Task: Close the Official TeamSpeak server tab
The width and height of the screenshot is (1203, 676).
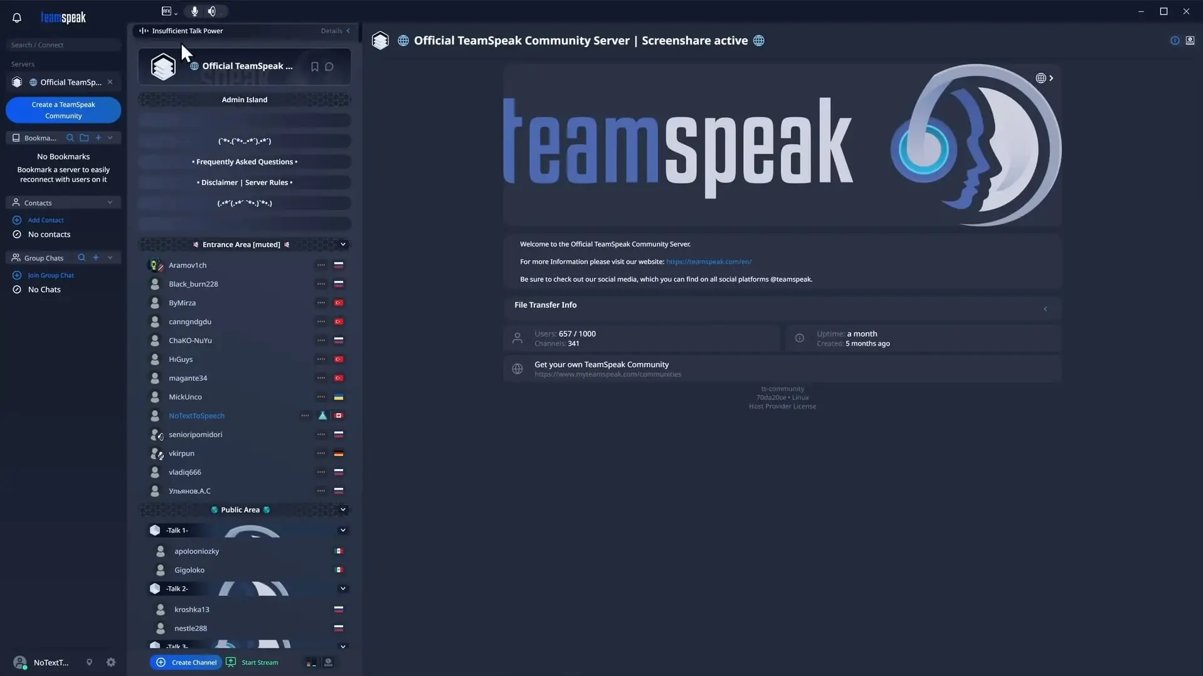Action: click(x=110, y=82)
